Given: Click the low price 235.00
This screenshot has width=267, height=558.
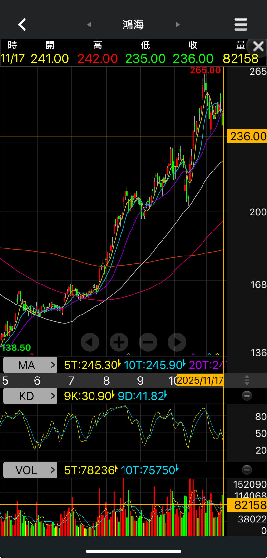Looking at the screenshot, I should 145,59.
